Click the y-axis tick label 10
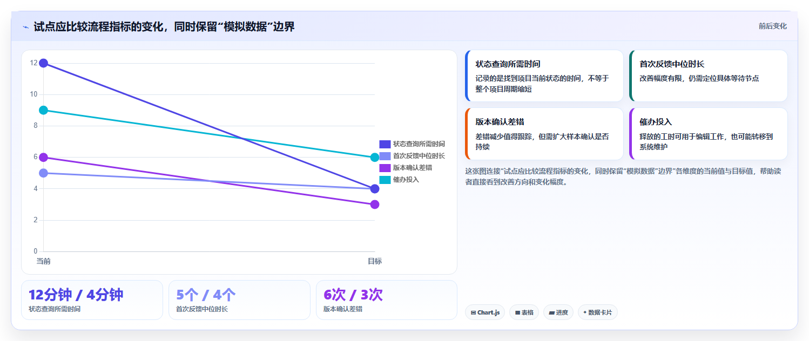The height and width of the screenshot is (341, 809). coord(34,94)
